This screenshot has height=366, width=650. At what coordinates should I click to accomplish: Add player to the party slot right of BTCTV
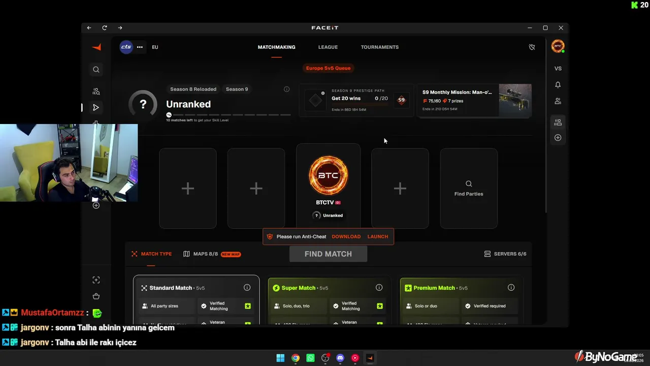pyautogui.click(x=400, y=189)
